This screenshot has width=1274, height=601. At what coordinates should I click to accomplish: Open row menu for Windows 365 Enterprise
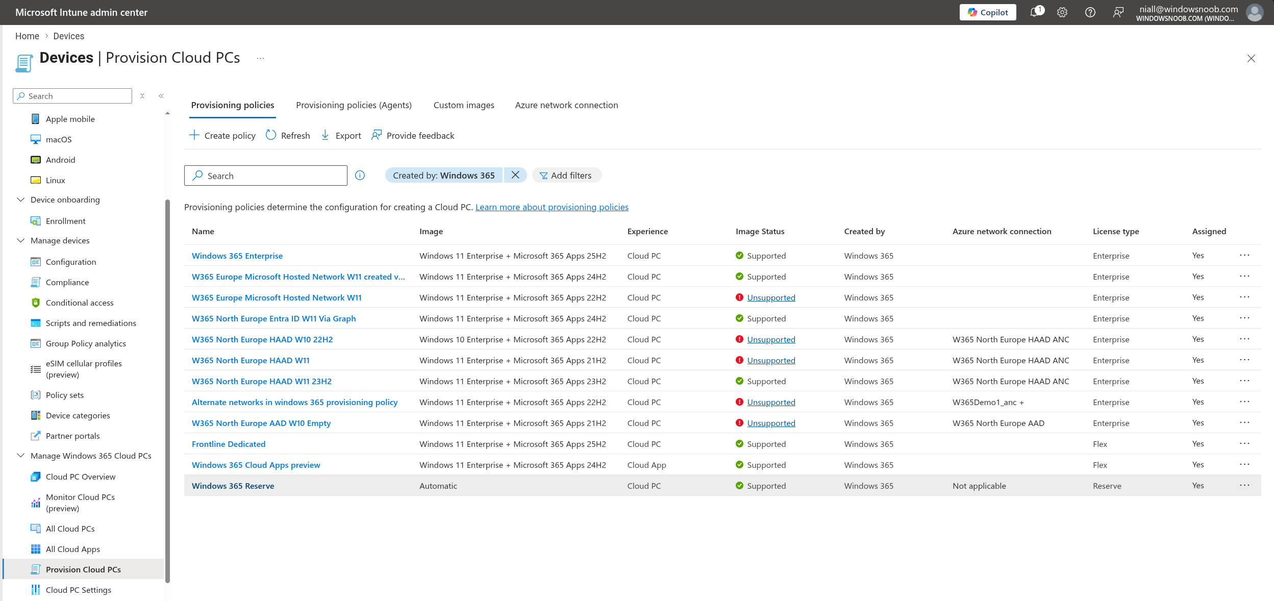coord(1245,255)
